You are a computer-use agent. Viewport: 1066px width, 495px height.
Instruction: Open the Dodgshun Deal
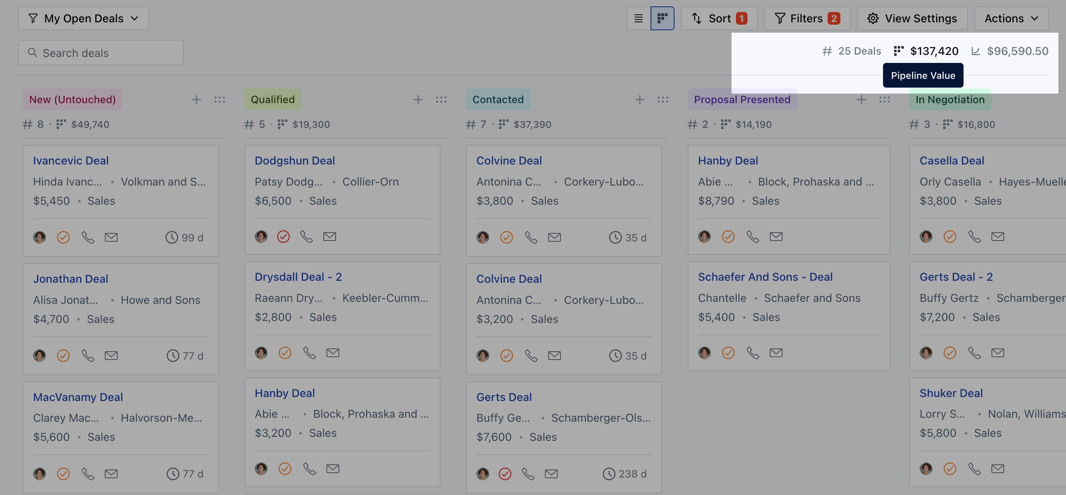point(295,160)
